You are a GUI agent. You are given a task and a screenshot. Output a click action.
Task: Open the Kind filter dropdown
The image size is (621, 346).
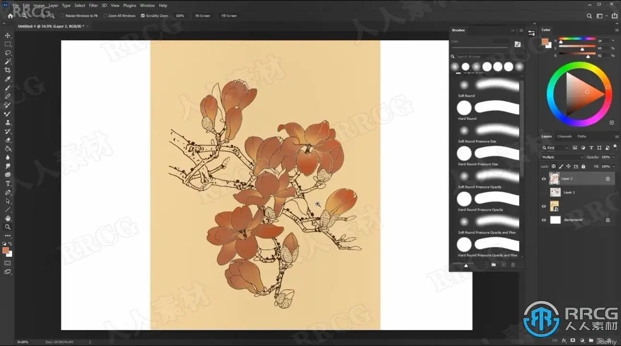click(x=555, y=148)
